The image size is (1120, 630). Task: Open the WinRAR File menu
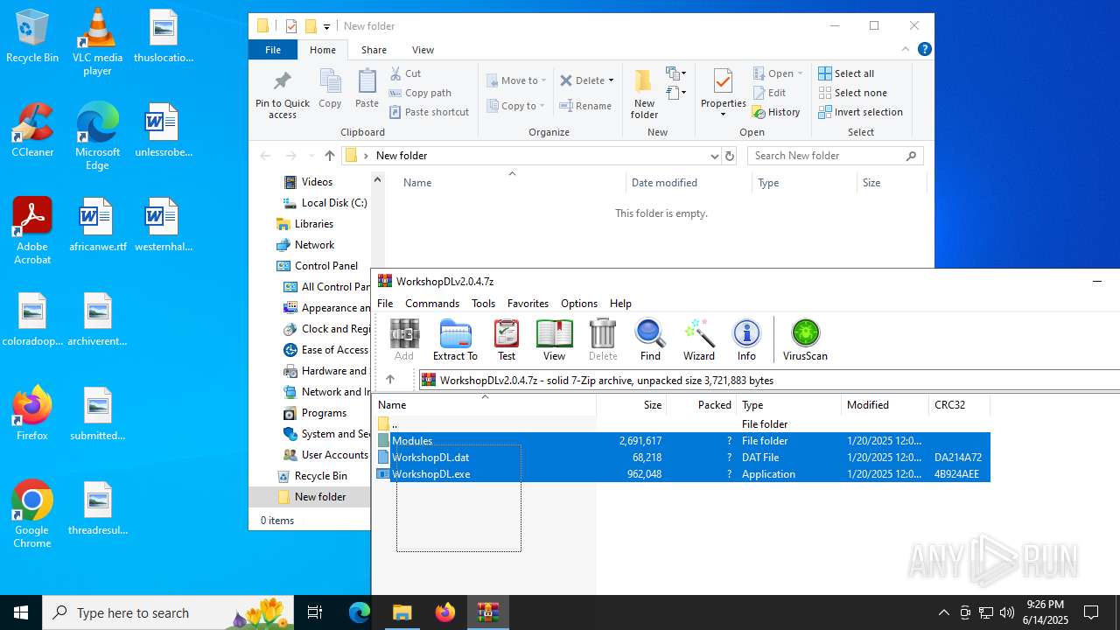click(385, 304)
